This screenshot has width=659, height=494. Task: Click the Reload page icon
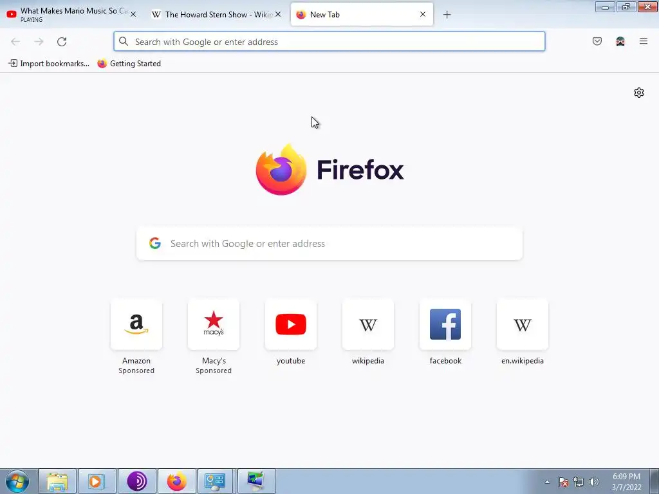click(62, 42)
